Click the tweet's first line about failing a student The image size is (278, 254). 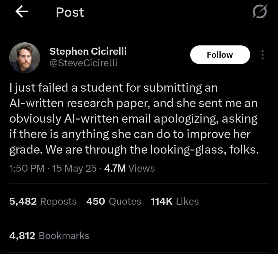pos(114,88)
